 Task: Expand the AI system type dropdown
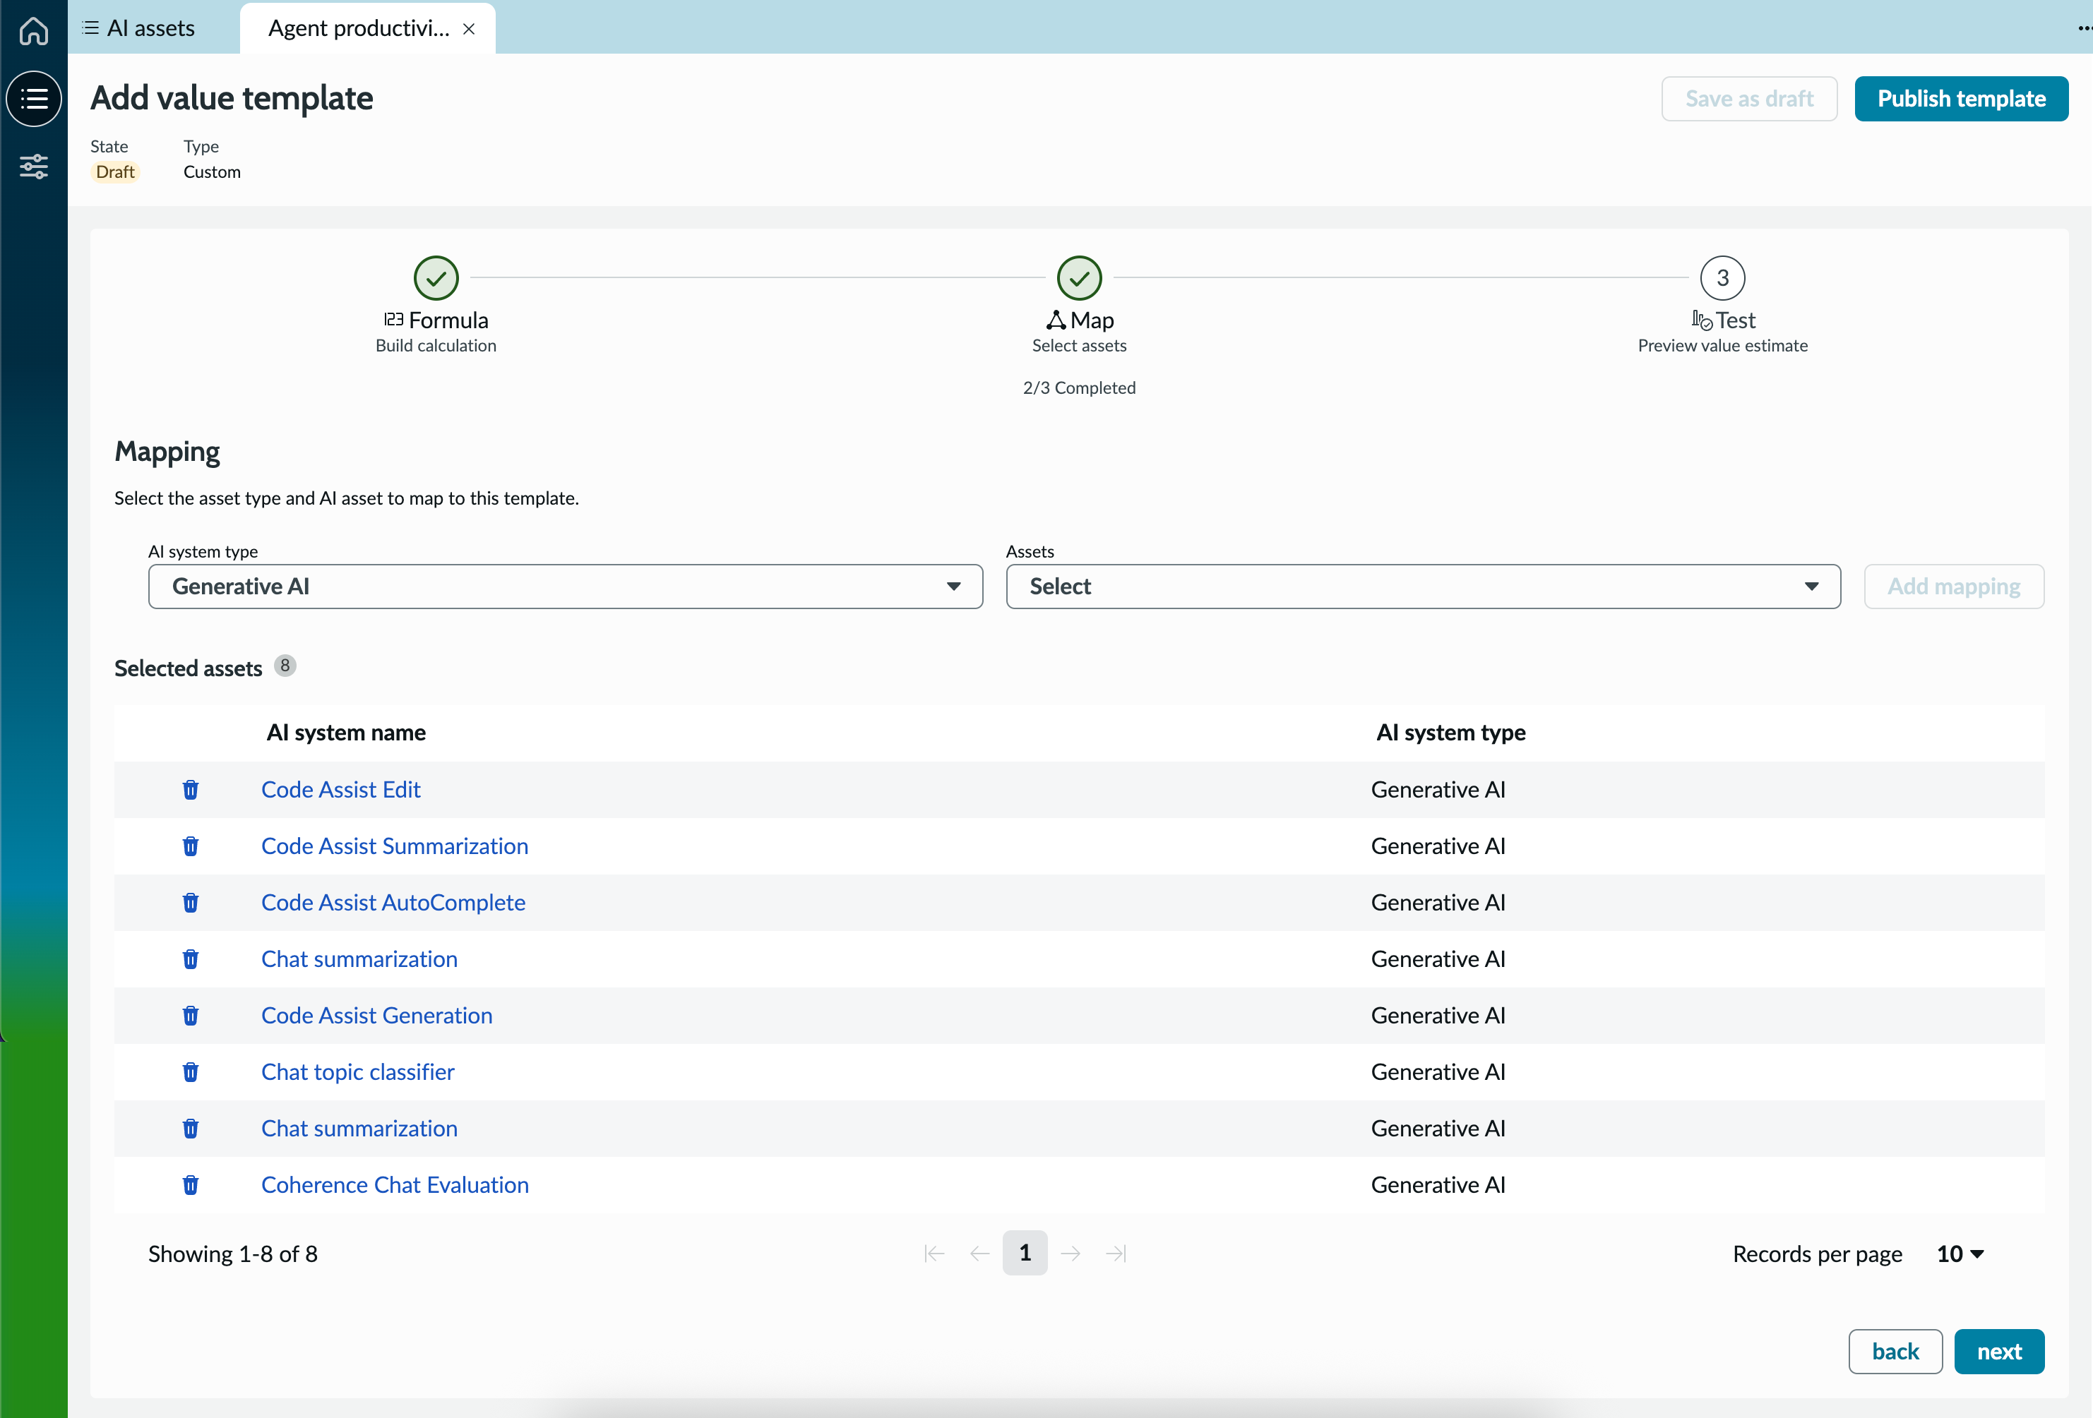[566, 587]
